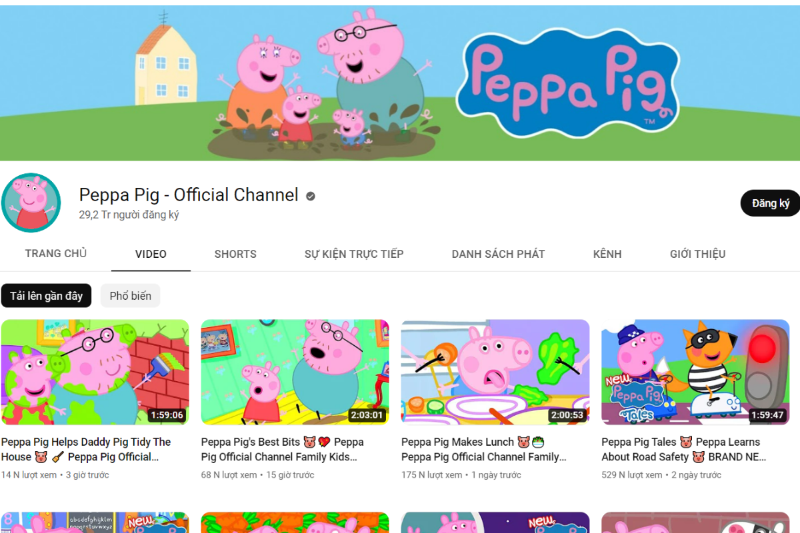Image resolution: width=800 pixels, height=533 pixels.
Task: Click the Đăng ký subscribe button
Action: tap(771, 203)
